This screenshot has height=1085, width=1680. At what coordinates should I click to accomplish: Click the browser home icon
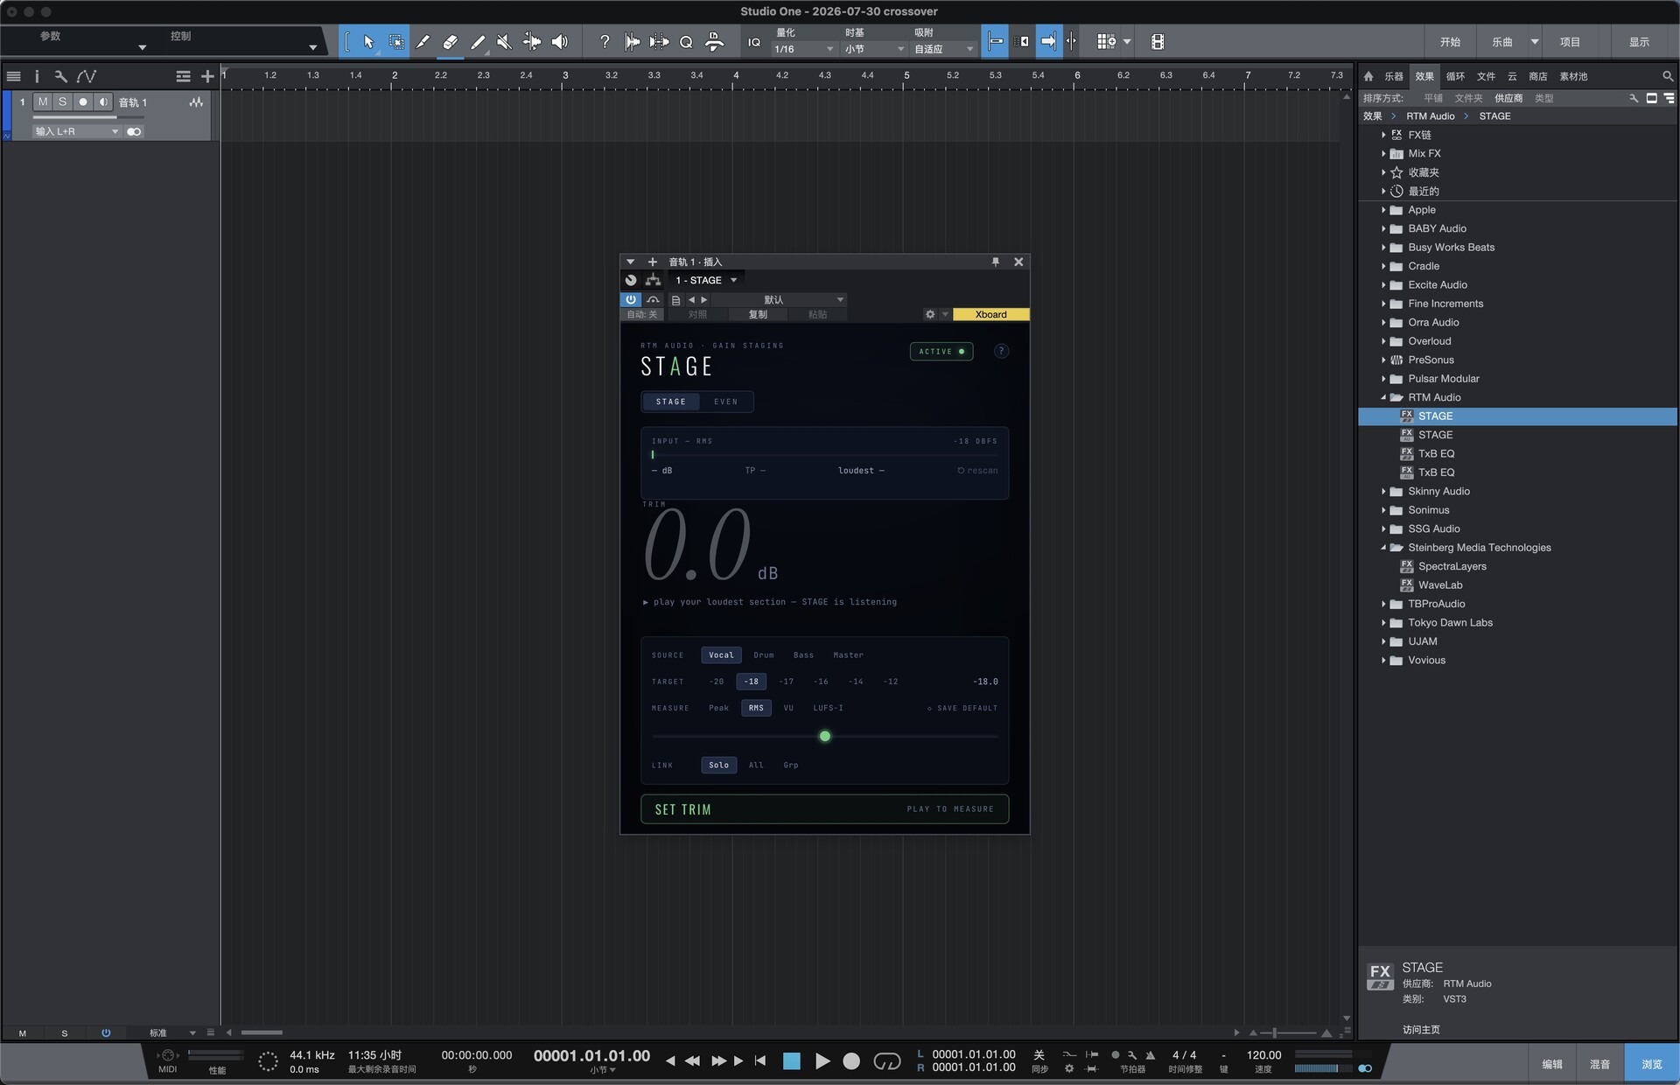(x=1368, y=76)
